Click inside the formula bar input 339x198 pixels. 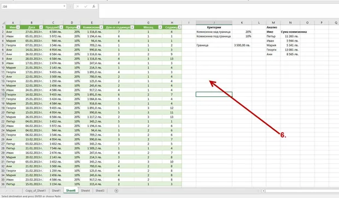tap(218, 10)
